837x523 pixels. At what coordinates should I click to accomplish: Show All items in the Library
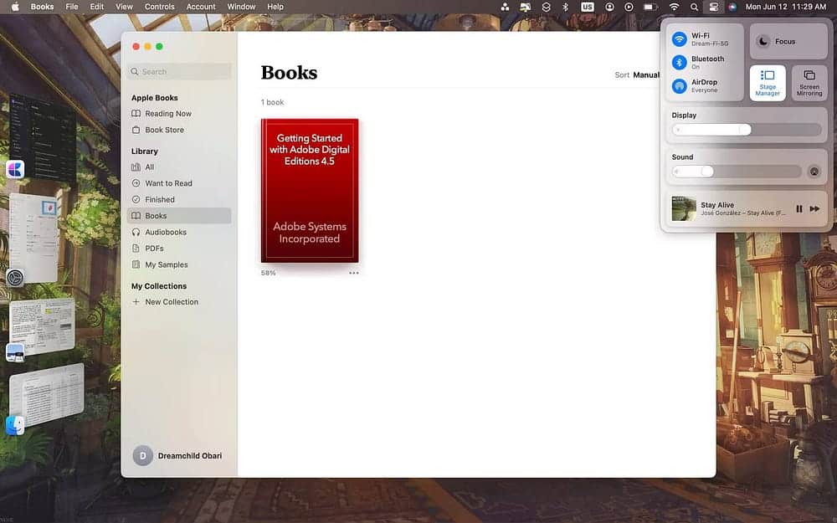(149, 167)
